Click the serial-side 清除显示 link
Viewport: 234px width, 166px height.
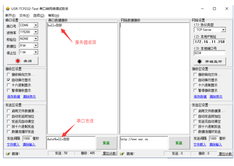click(29, 97)
